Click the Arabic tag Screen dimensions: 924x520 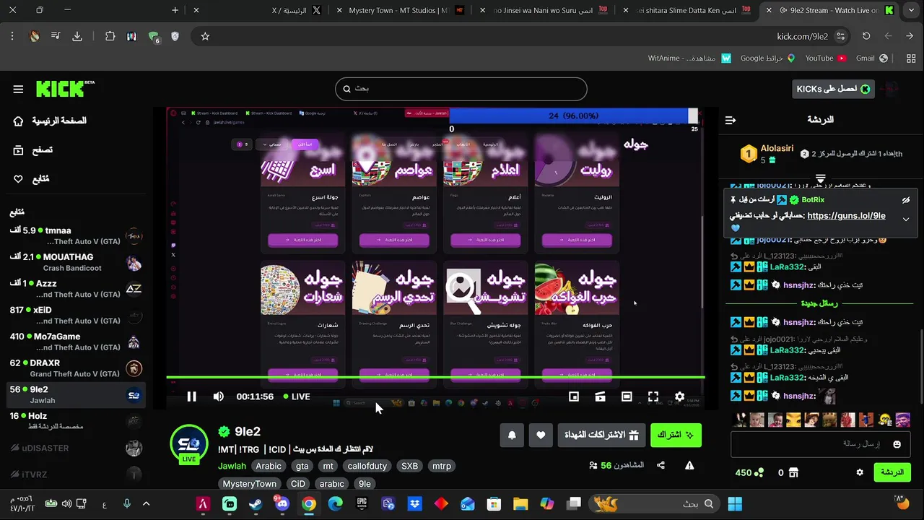click(269, 466)
